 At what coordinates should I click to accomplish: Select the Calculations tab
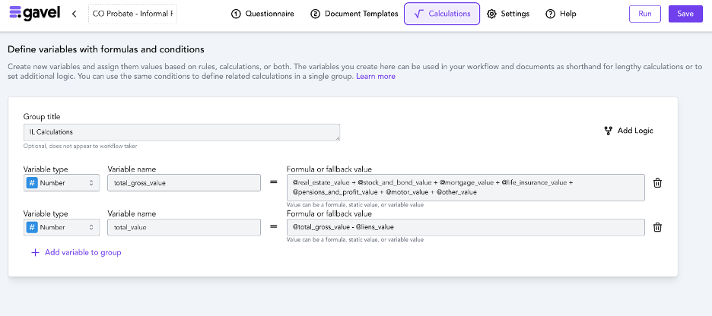tap(442, 14)
